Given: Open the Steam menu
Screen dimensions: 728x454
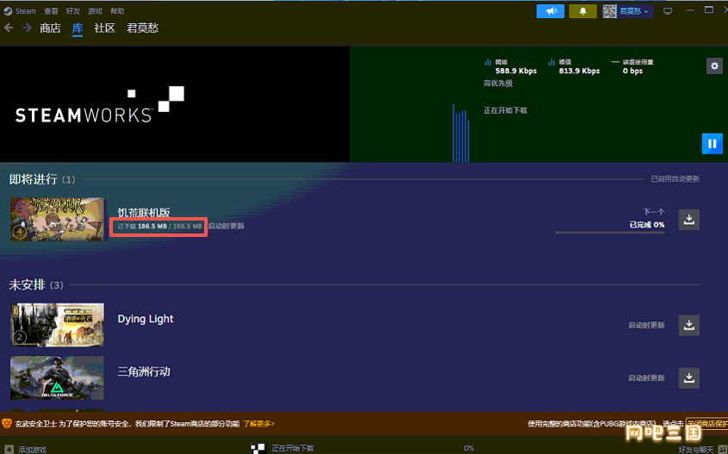Looking at the screenshot, I should click(x=26, y=11).
